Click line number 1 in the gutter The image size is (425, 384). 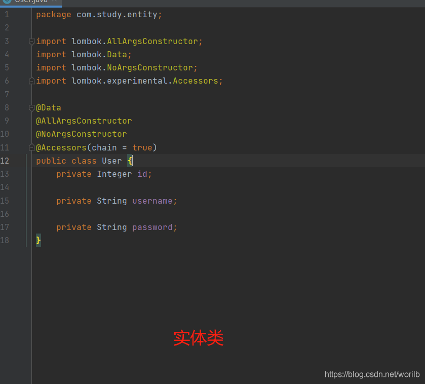pyautogui.click(x=7, y=15)
